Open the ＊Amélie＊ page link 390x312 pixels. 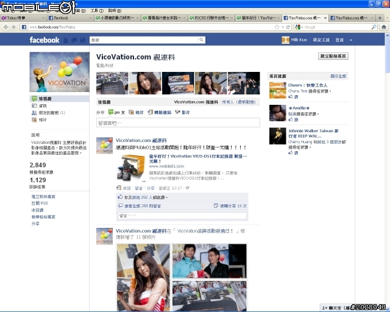[x=299, y=108]
